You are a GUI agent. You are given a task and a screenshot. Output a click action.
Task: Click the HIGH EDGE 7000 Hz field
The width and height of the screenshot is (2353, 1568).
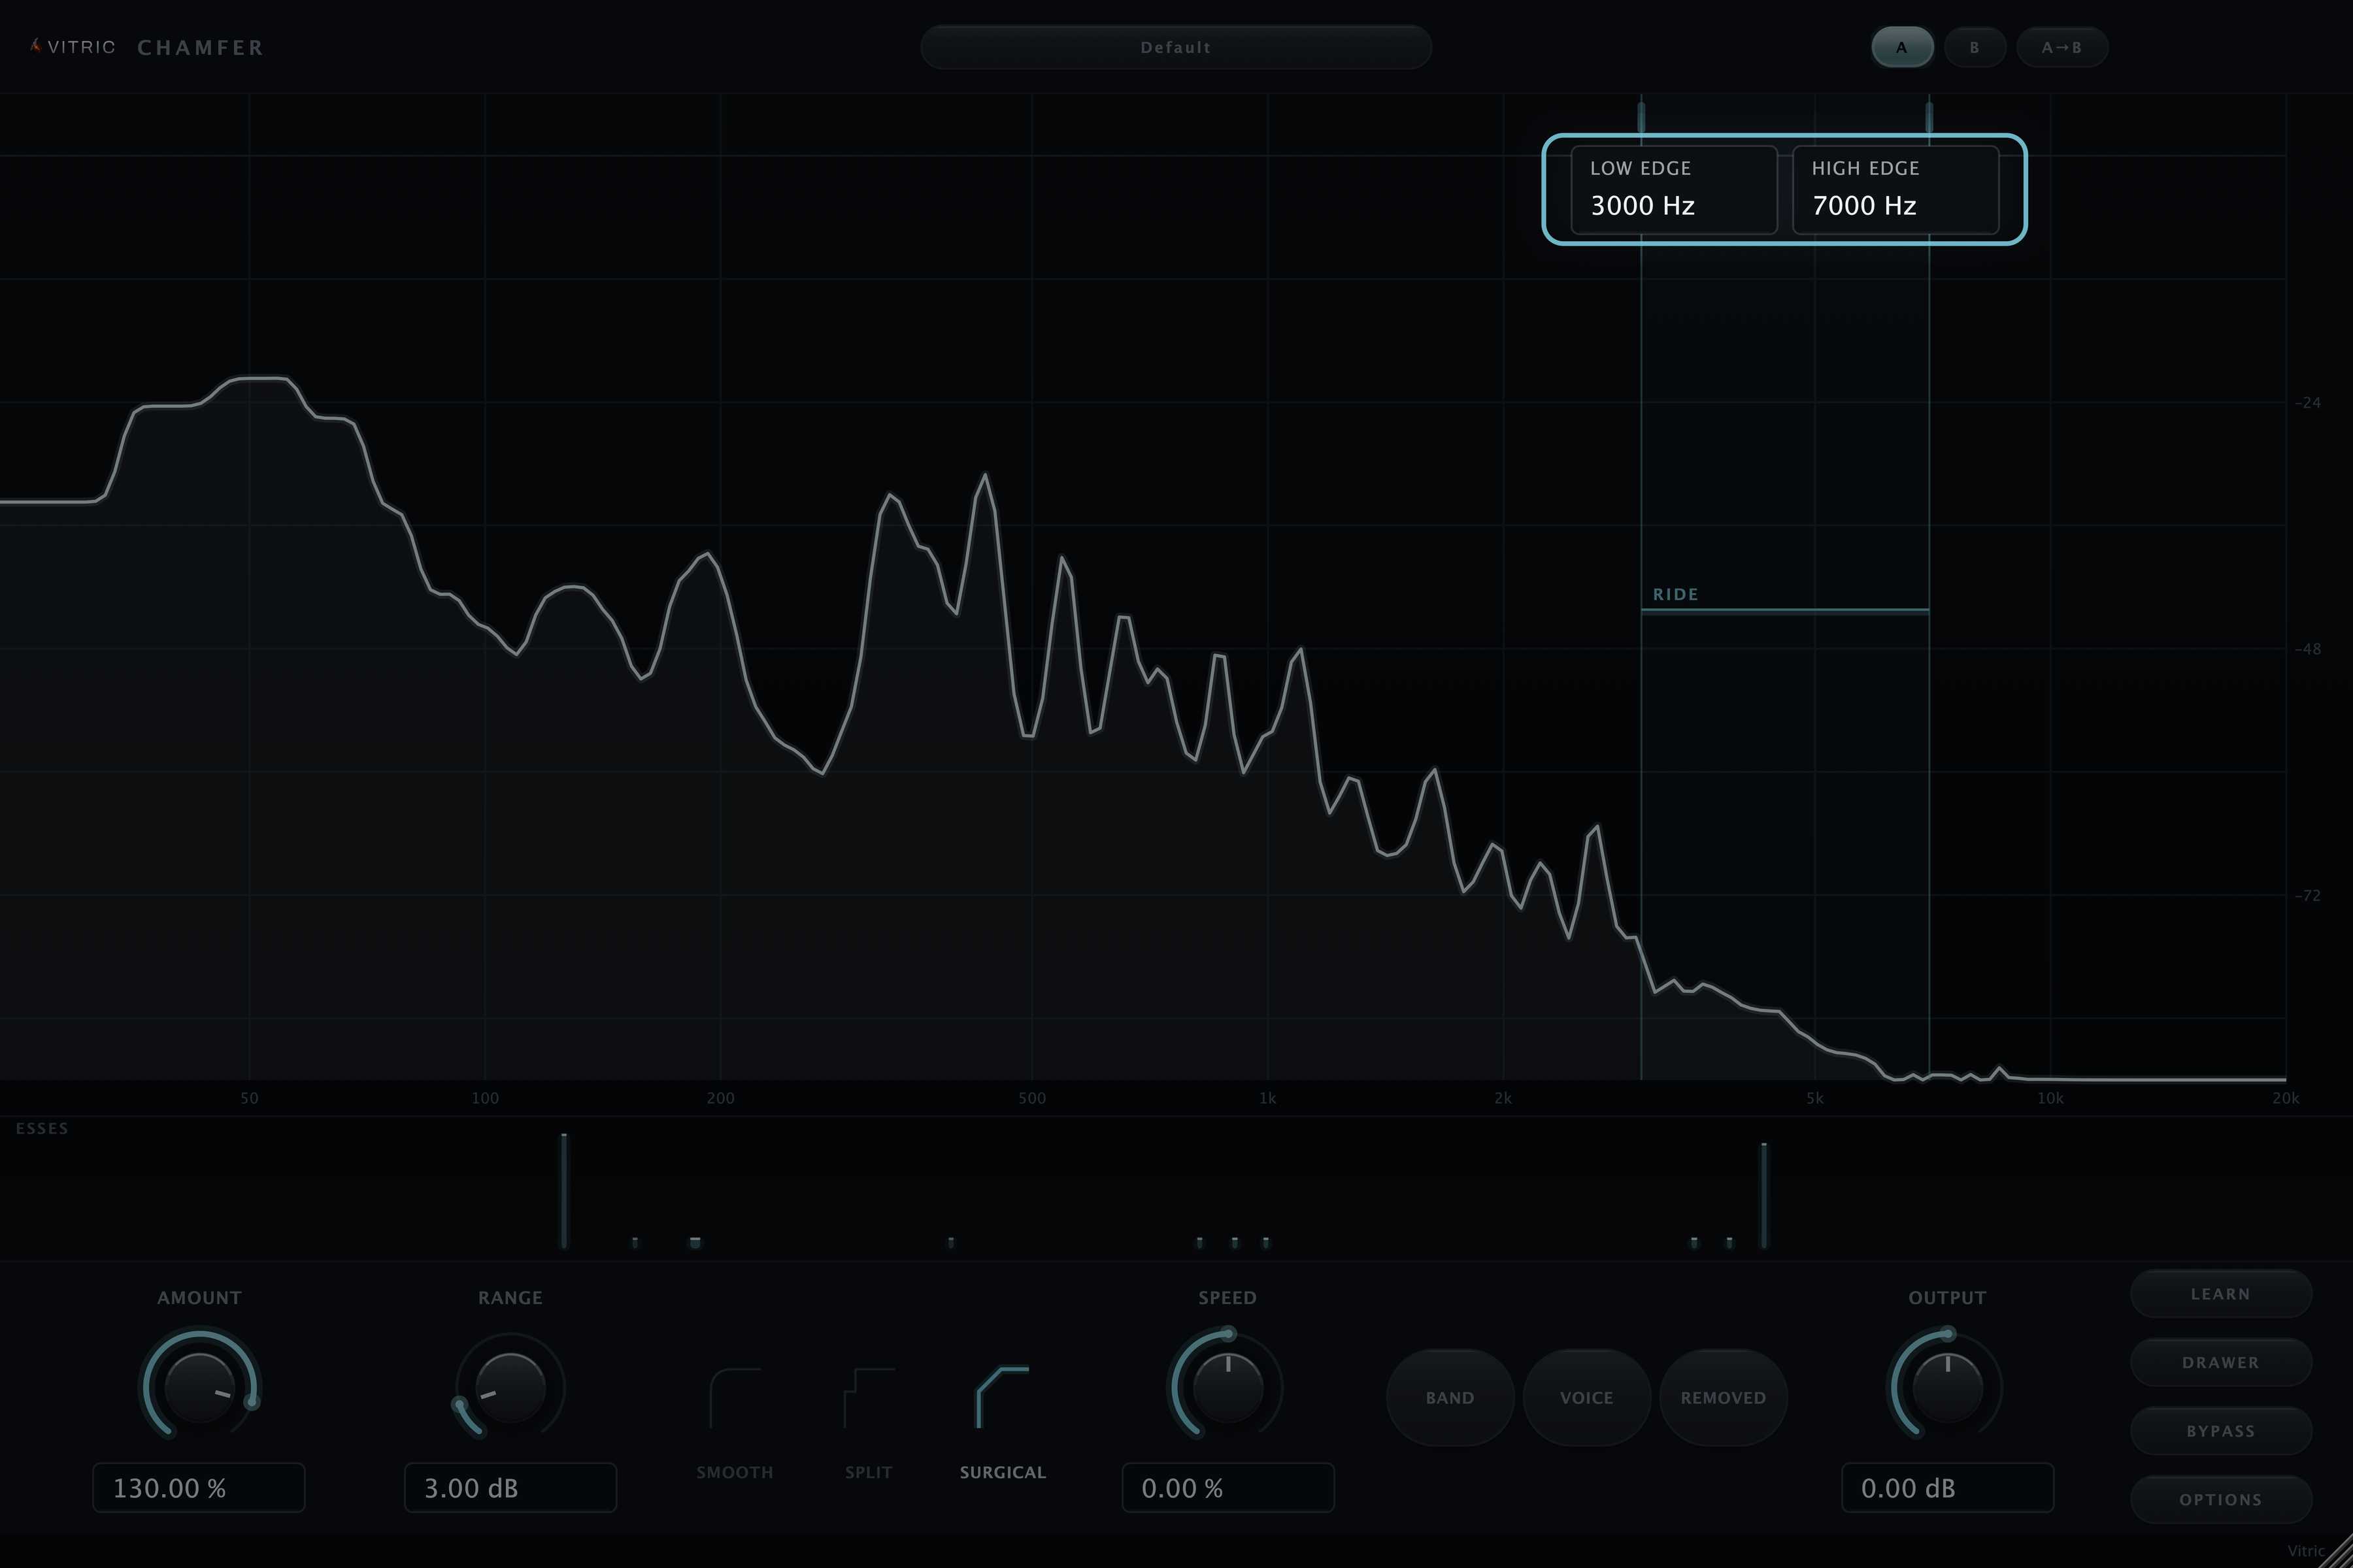pos(1896,189)
